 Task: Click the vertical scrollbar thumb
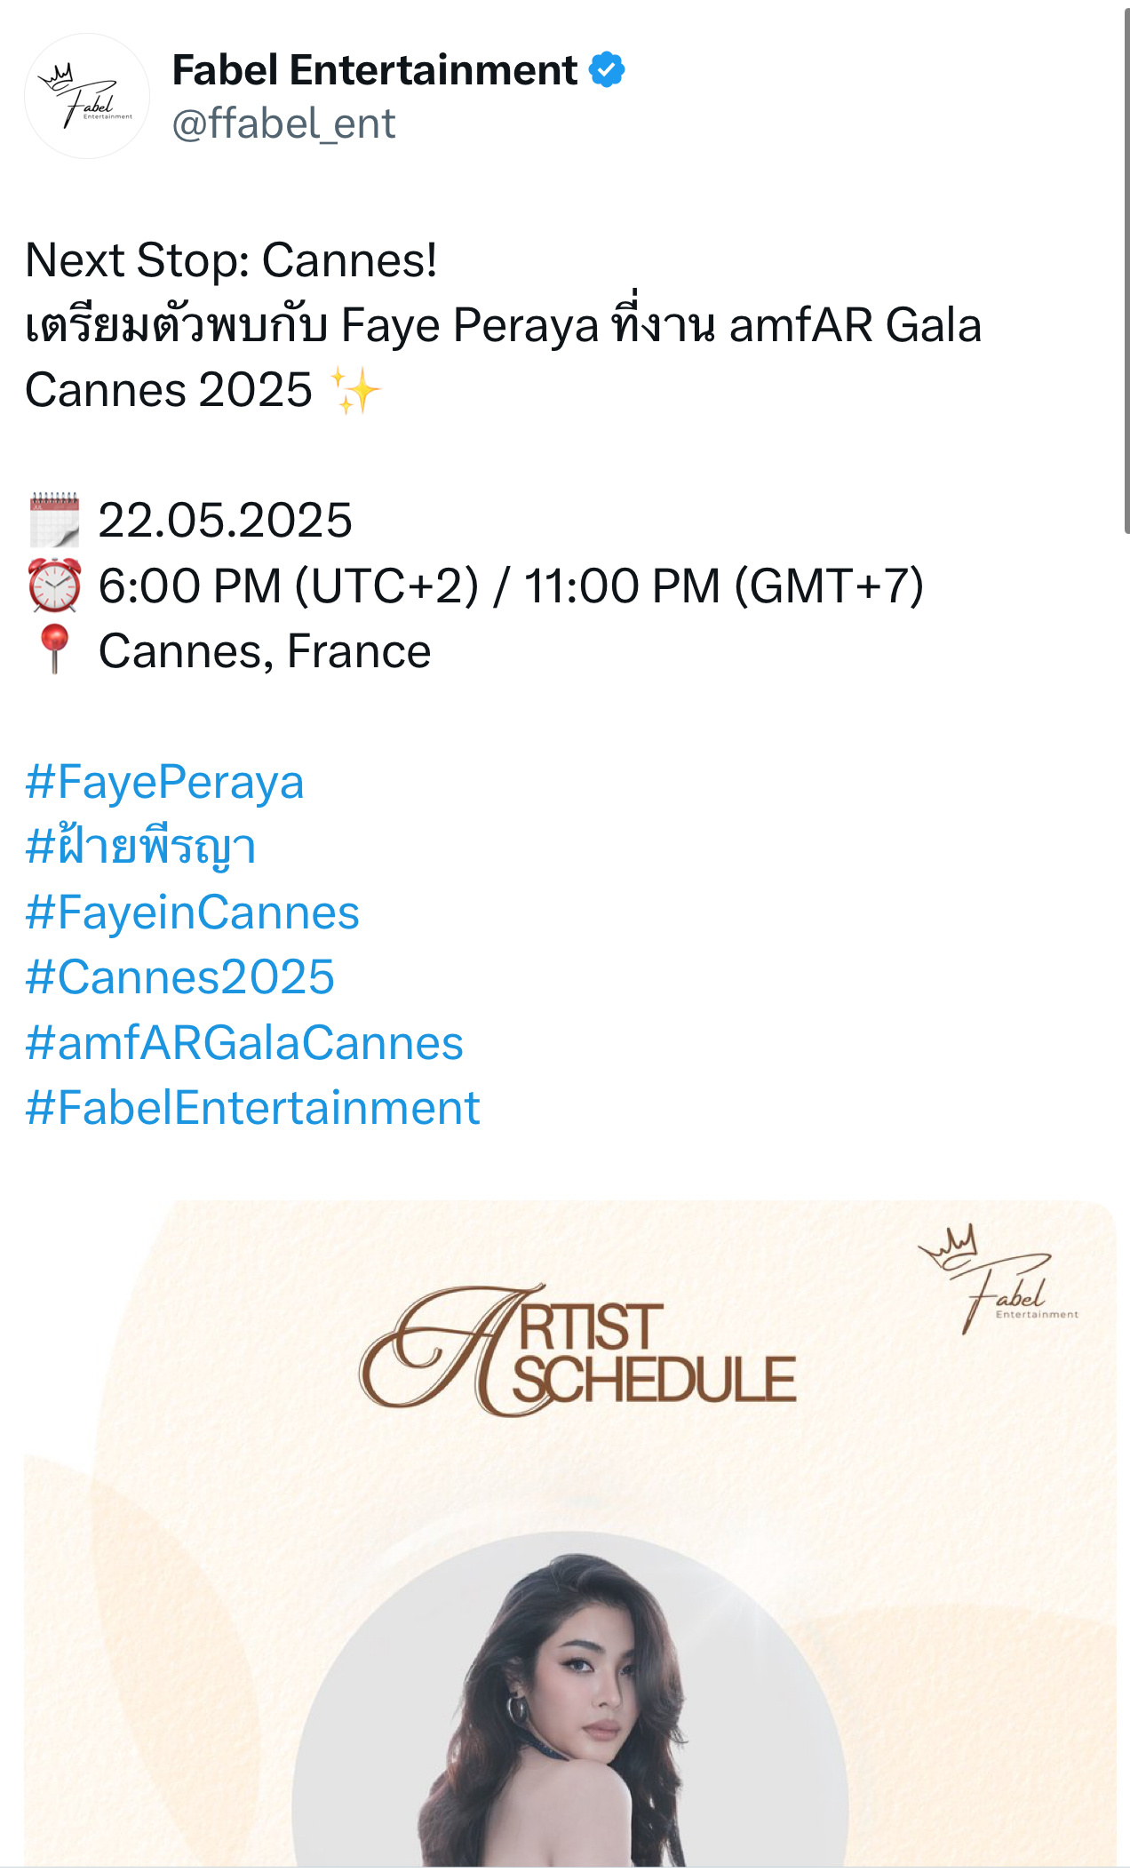coord(1126,267)
